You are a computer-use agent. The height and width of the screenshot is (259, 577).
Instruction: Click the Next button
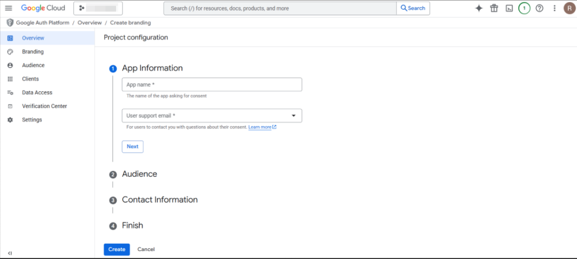[x=132, y=146]
